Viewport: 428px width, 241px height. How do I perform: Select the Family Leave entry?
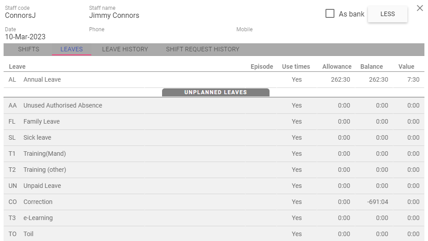tap(42, 121)
